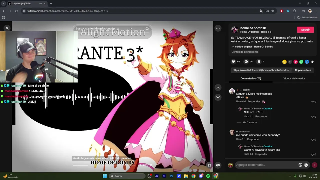Open Todos los favoritos bookmarks folder
320x180 pixels.
307,17
